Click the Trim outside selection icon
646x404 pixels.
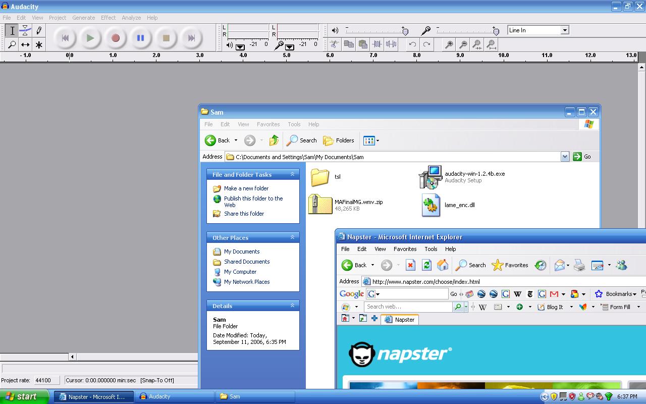(376, 44)
